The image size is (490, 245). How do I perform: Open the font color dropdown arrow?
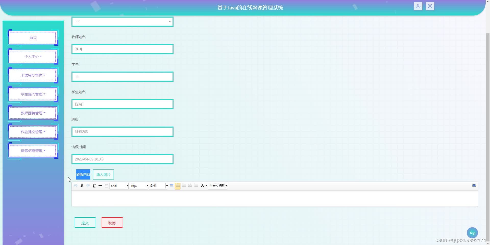tap(206, 186)
